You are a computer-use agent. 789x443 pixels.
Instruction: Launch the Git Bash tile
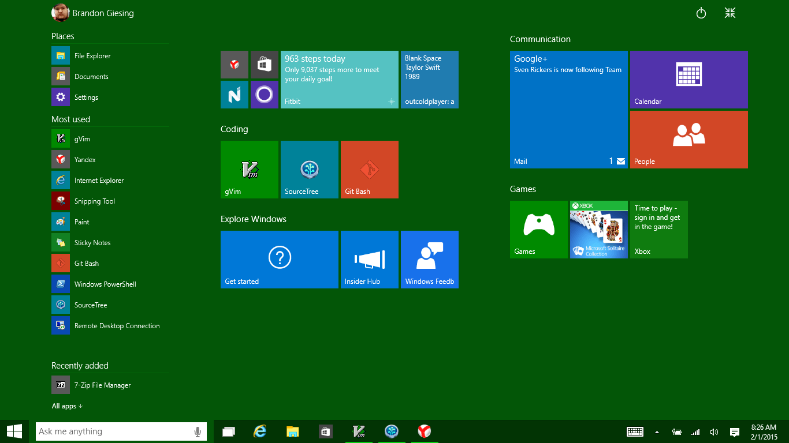(370, 170)
